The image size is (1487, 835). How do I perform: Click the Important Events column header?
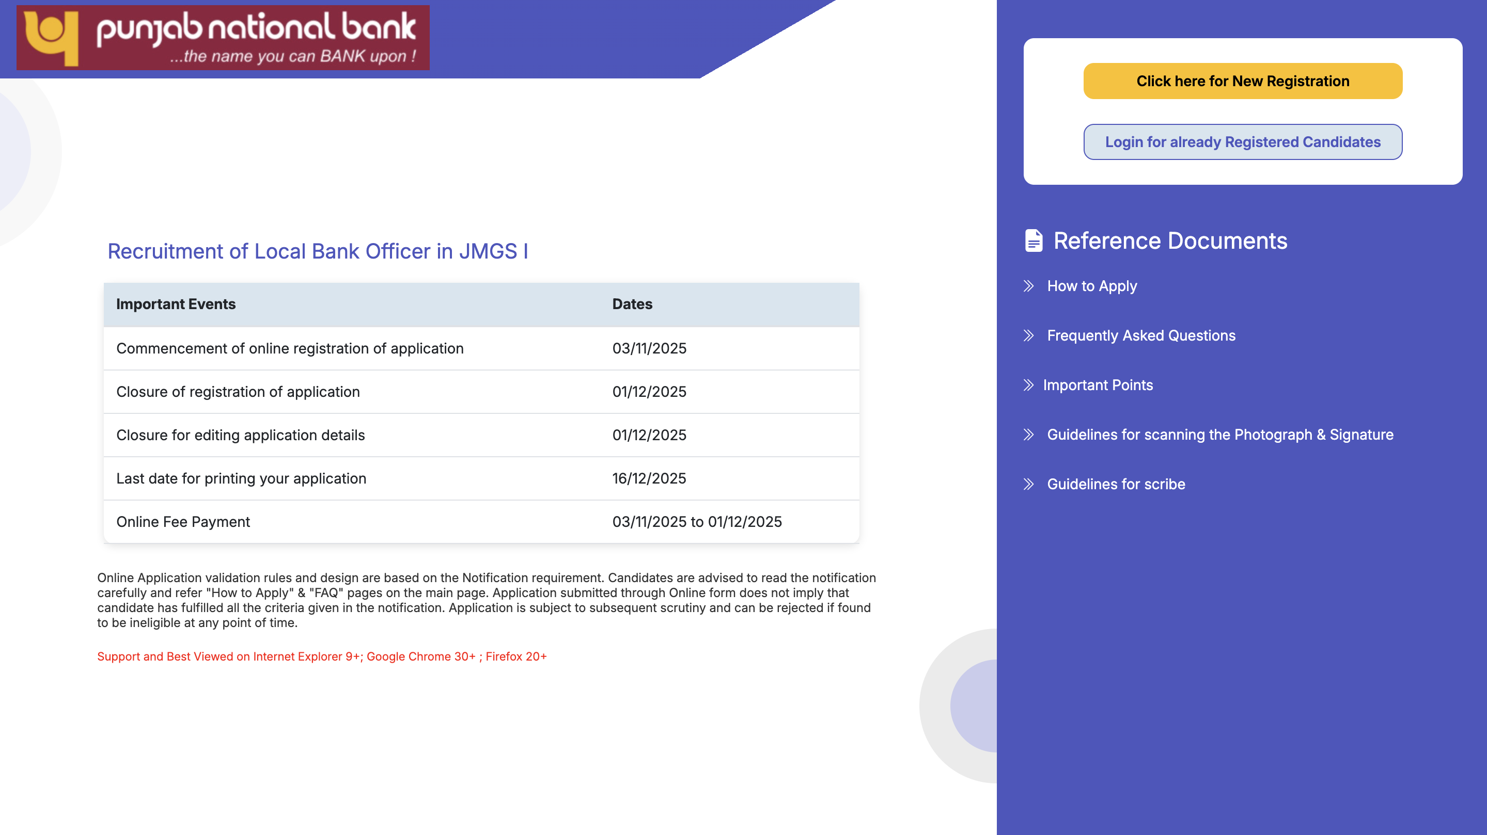(x=176, y=304)
